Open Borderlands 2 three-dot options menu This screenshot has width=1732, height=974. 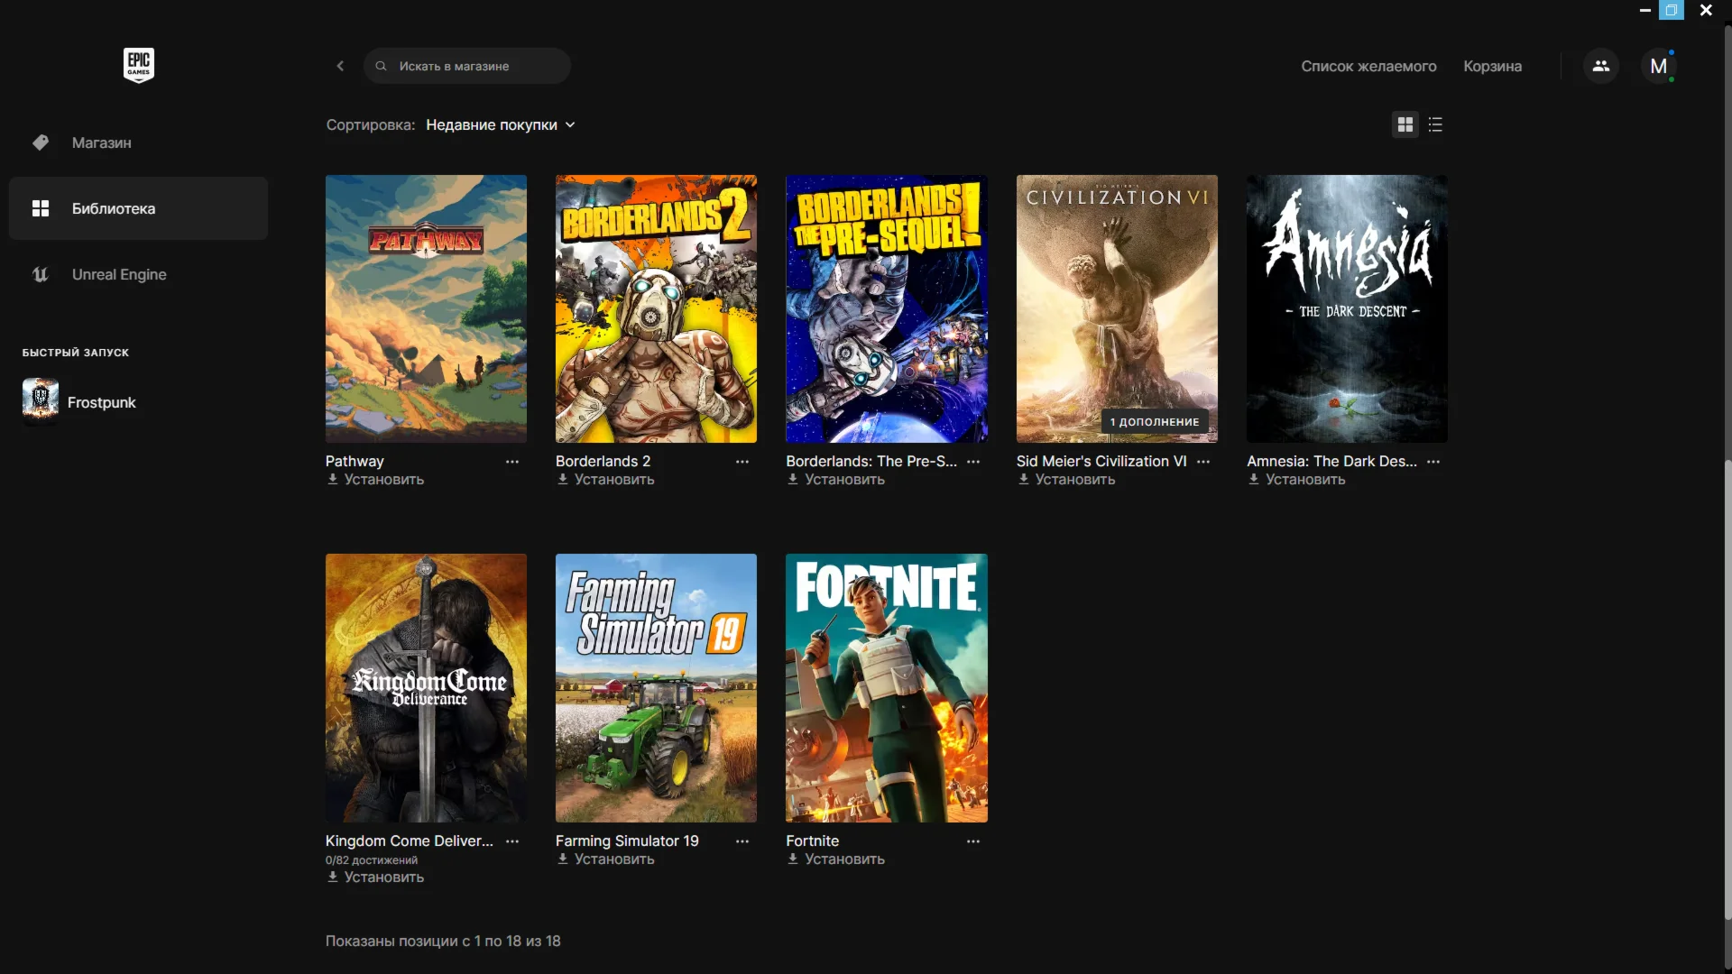click(742, 462)
